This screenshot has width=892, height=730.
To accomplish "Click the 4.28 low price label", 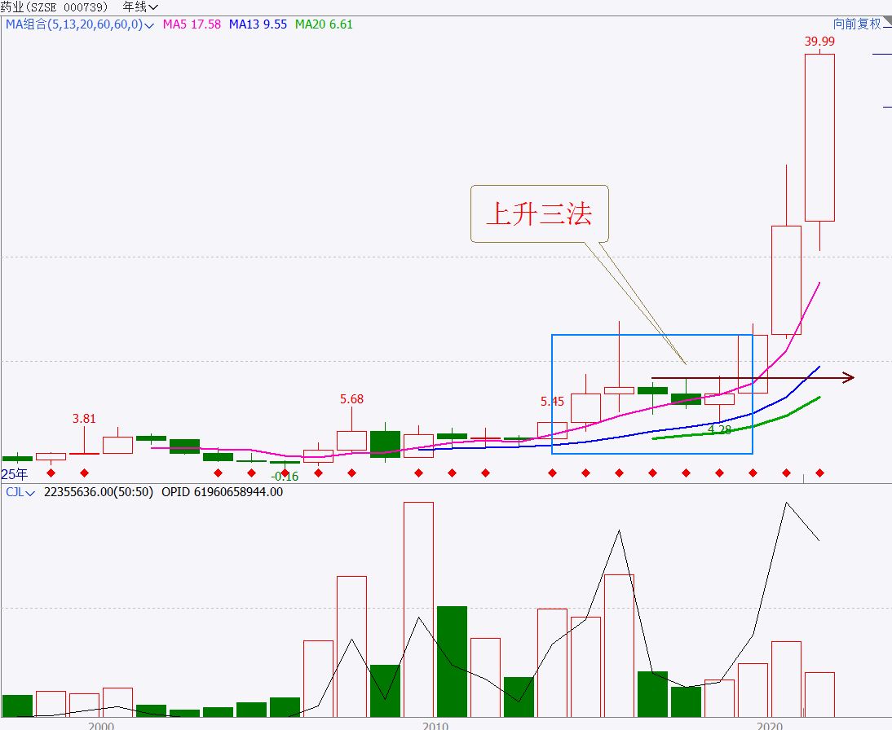I will (720, 430).
